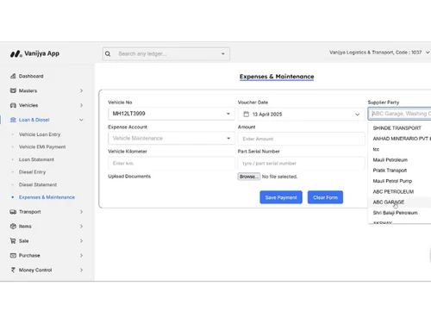The width and height of the screenshot is (431, 323).
Task: Select Expenses & Maintenance in sidebar
Action: (47, 197)
